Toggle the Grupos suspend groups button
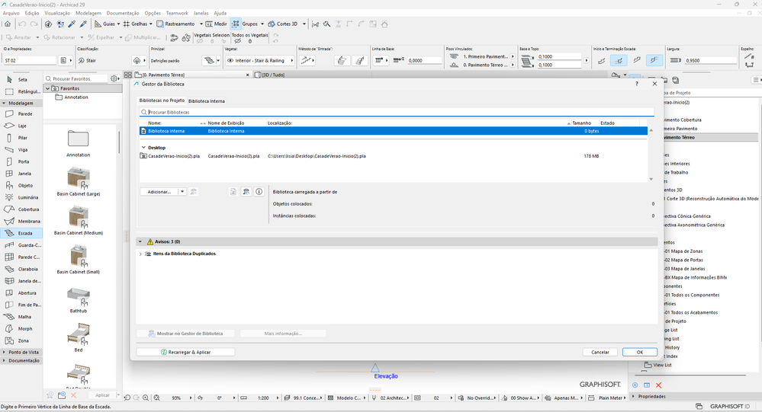 236,24
